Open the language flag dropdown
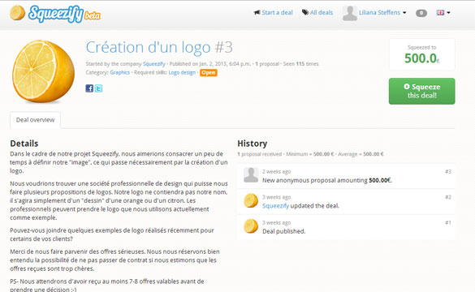The width and height of the screenshot is (475, 292). (x=443, y=13)
